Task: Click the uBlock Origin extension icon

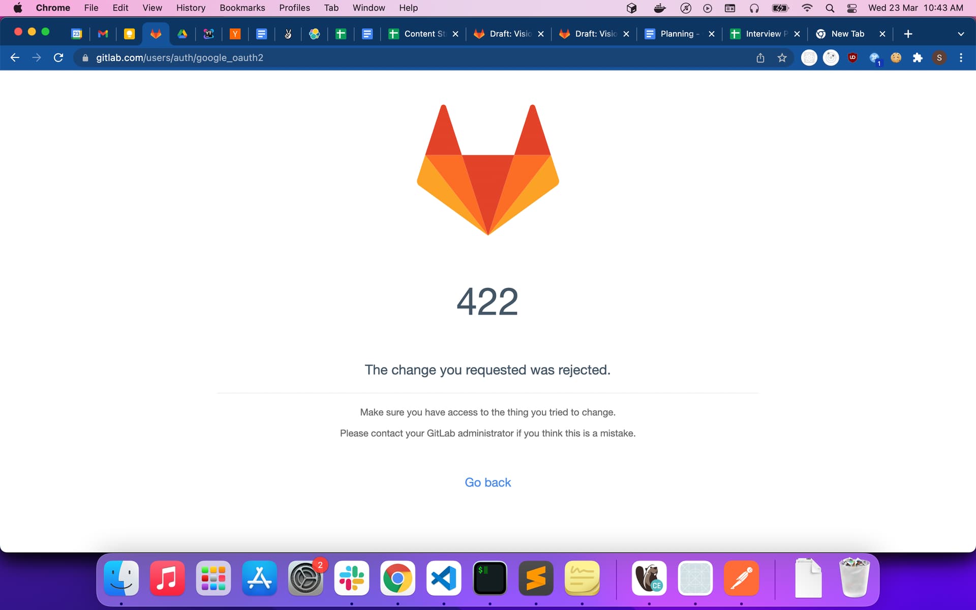Action: tap(852, 57)
